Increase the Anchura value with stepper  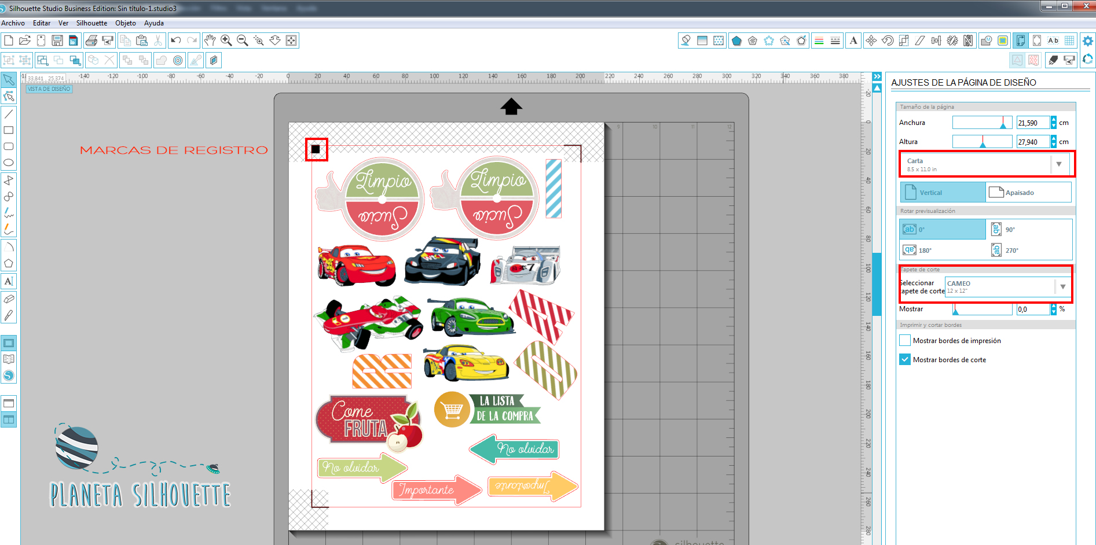coord(1054,120)
